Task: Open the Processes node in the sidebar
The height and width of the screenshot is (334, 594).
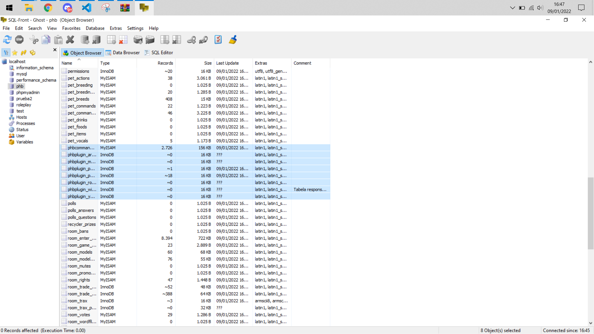Action: [x=25, y=123]
